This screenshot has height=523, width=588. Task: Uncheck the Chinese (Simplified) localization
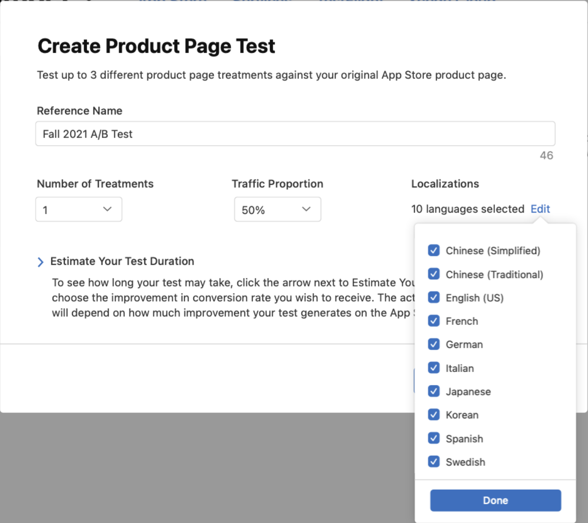coord(434,250)
